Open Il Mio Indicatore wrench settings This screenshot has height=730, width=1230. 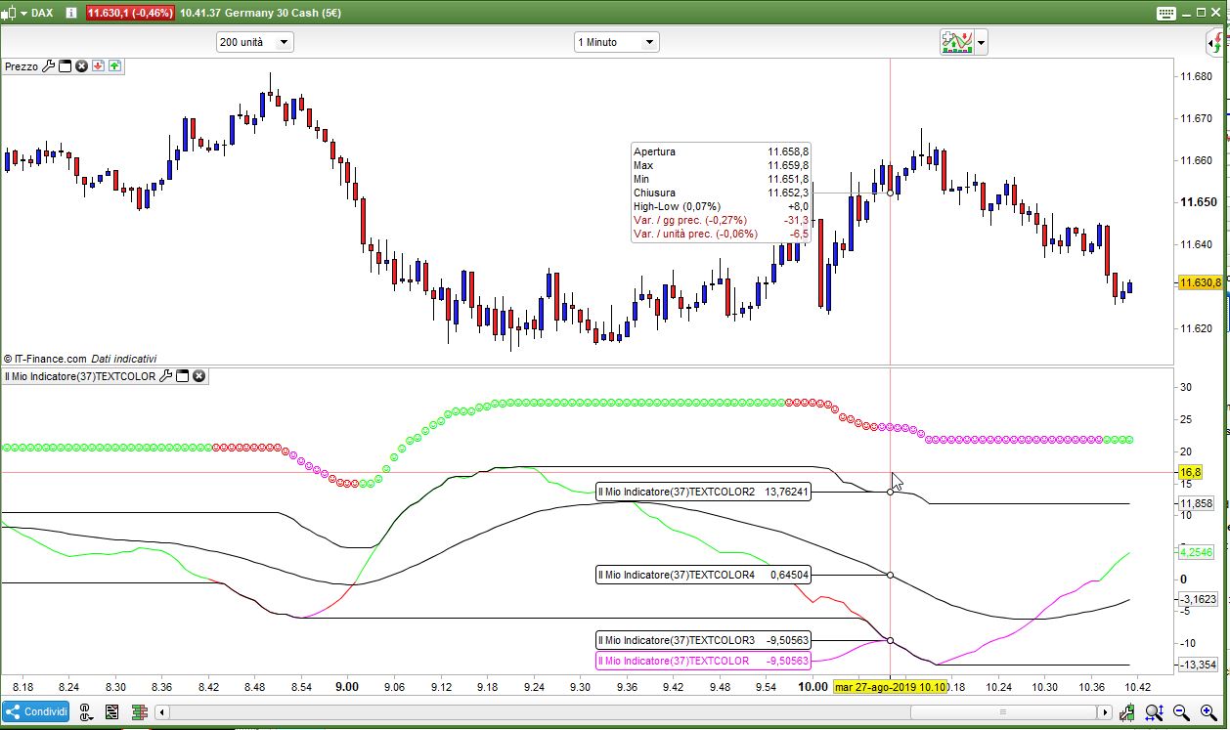tap(165, 376)
